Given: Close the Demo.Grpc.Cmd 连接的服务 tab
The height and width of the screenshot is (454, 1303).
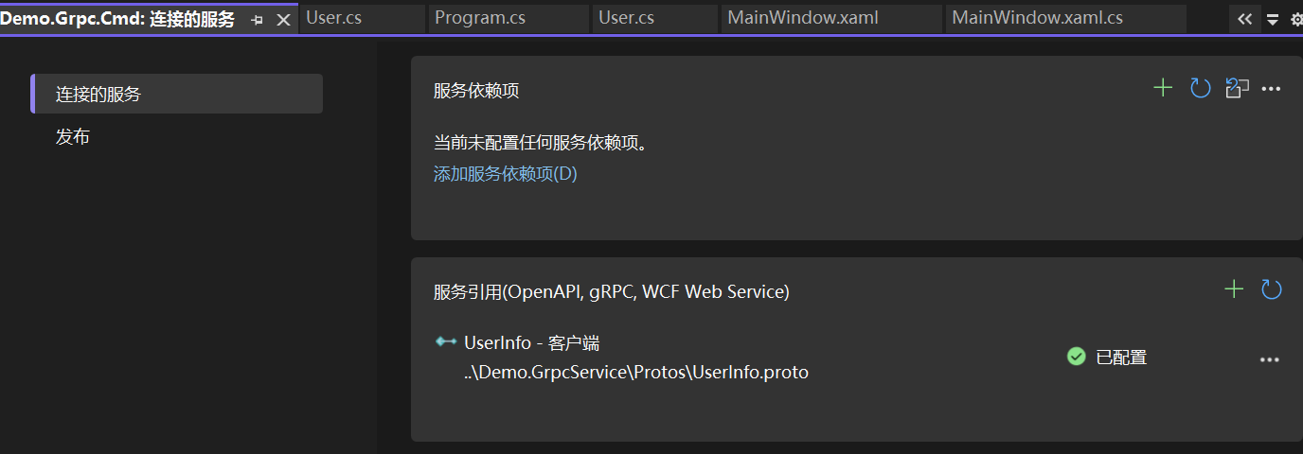Looking at the screenshot, I should (x=283, y=19).
